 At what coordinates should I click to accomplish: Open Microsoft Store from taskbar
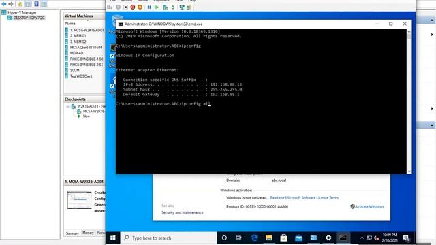point(283,238)
